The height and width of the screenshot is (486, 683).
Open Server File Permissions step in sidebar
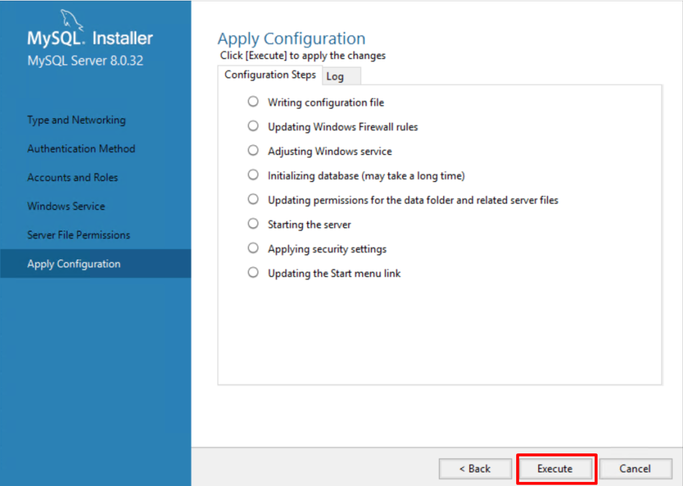coord(79,235)
